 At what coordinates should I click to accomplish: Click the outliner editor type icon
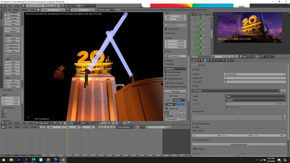pos(194,14)
